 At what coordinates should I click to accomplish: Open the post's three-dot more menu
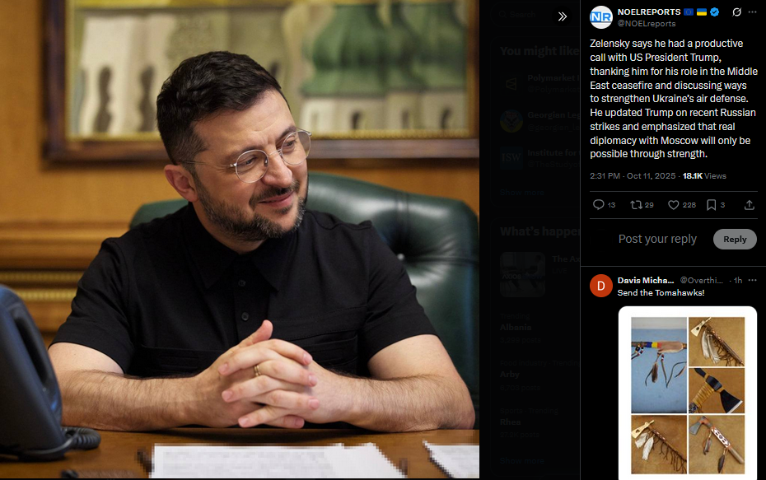[752, 12]
